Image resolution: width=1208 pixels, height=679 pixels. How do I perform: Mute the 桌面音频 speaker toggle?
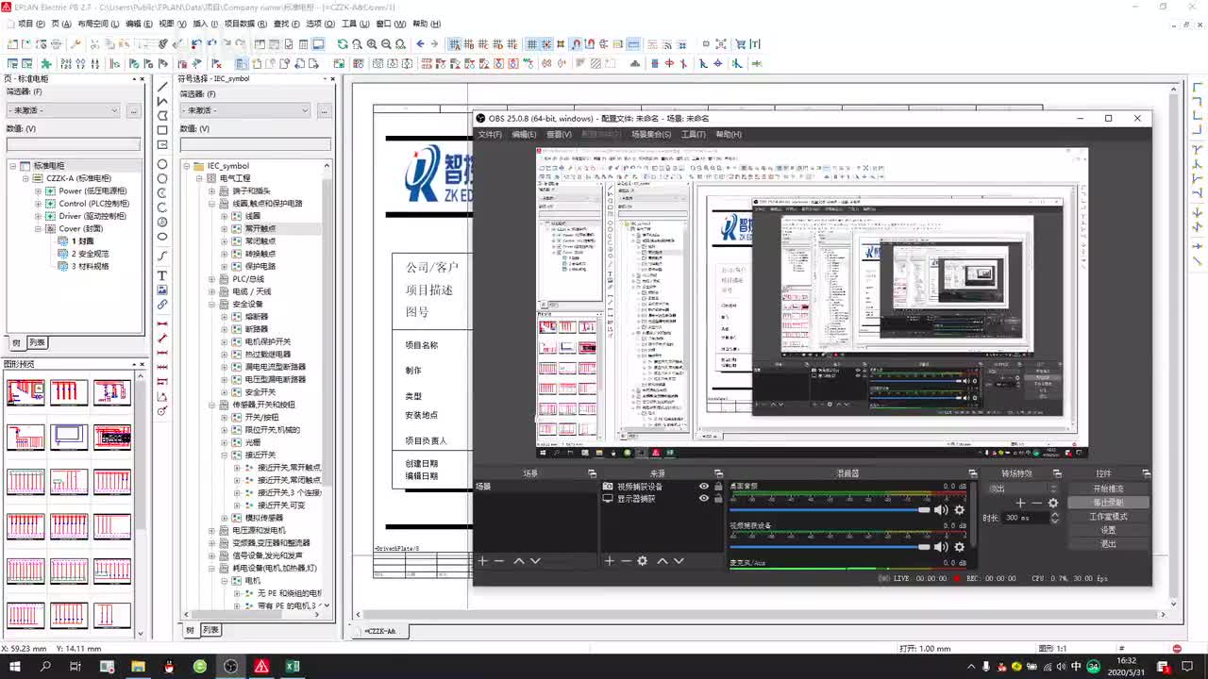[x=941, y=510]
